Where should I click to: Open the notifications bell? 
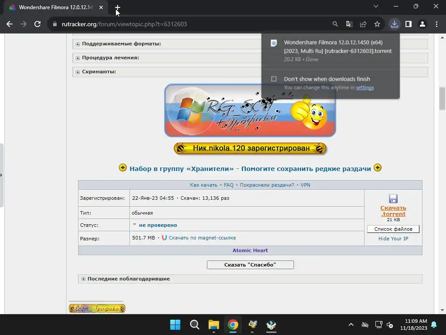point(434,325)
